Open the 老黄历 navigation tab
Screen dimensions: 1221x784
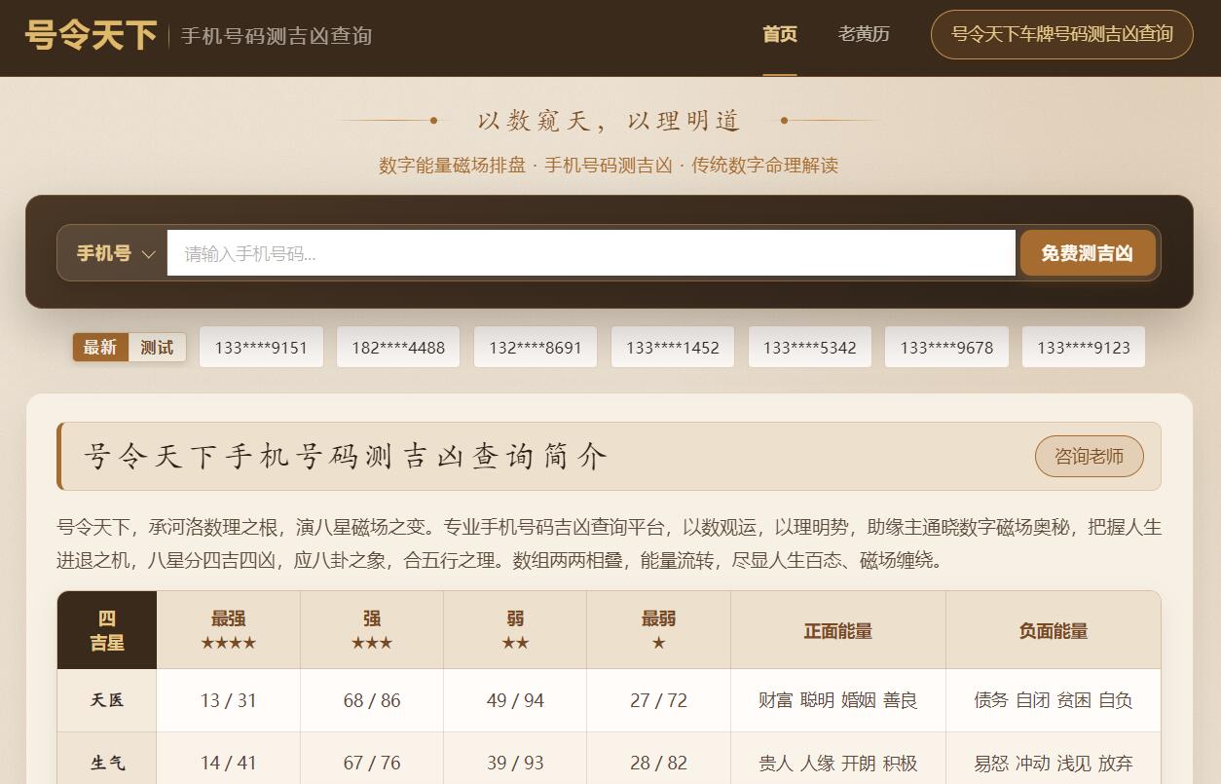pyautogui.click(x=864, y=35)
